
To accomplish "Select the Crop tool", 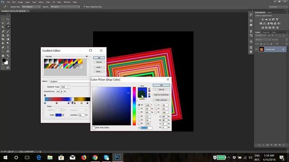I will tap(3, 27).
